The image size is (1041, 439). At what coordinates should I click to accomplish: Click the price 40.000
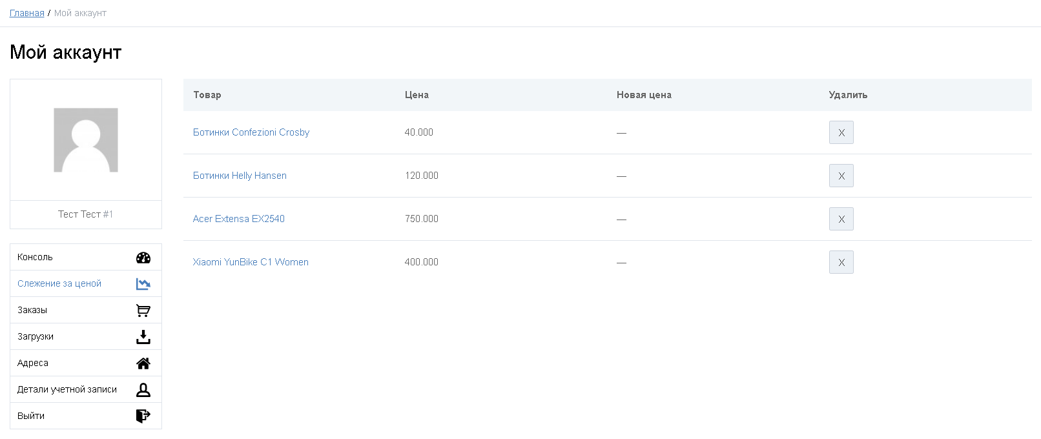(419, 132)
